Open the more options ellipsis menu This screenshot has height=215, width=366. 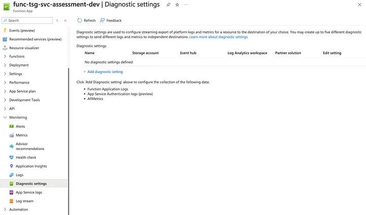coord(186,5)
